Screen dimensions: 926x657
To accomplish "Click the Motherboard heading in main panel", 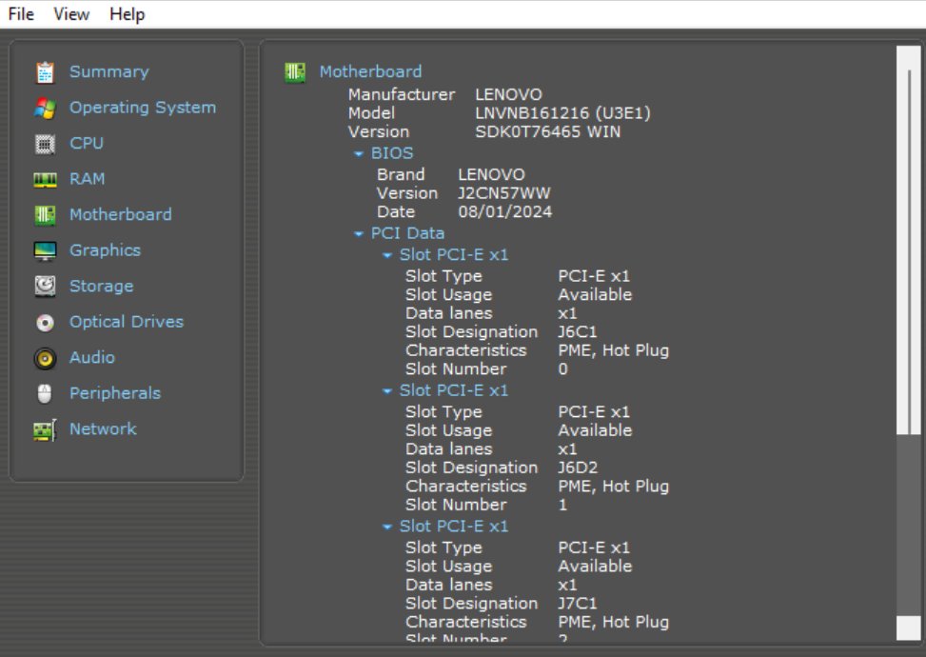I will [370, 71].
